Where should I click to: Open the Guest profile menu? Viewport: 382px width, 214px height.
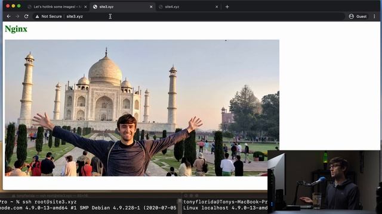(358, 17)
